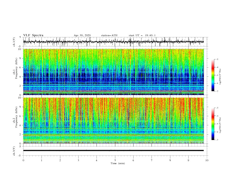Click the ch.2 Frequency (kHz) axis label
This screenshot has width=233, height=180.
tap(15, 117)
